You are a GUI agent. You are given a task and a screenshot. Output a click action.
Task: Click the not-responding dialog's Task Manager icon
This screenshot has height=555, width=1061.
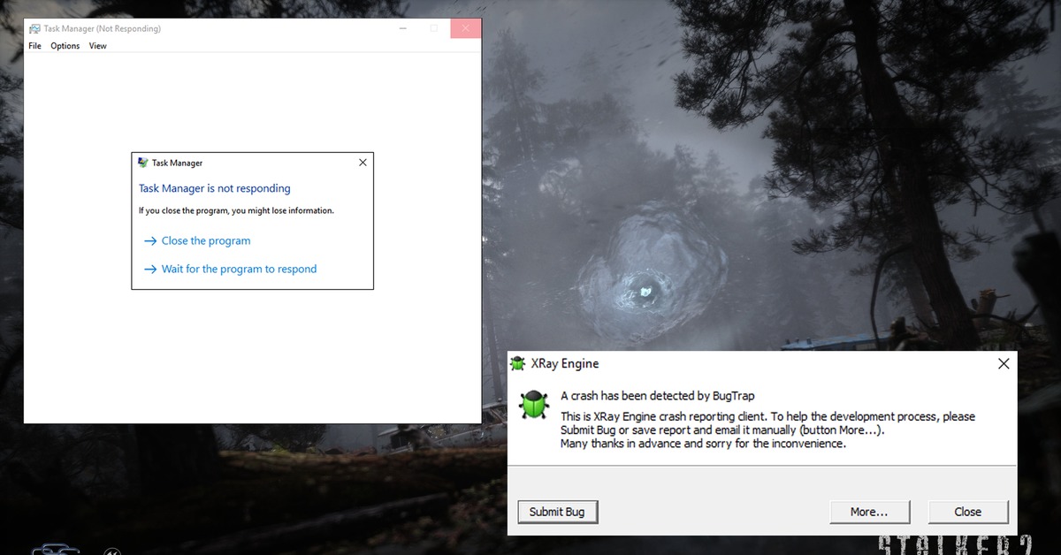coord(143,163)
